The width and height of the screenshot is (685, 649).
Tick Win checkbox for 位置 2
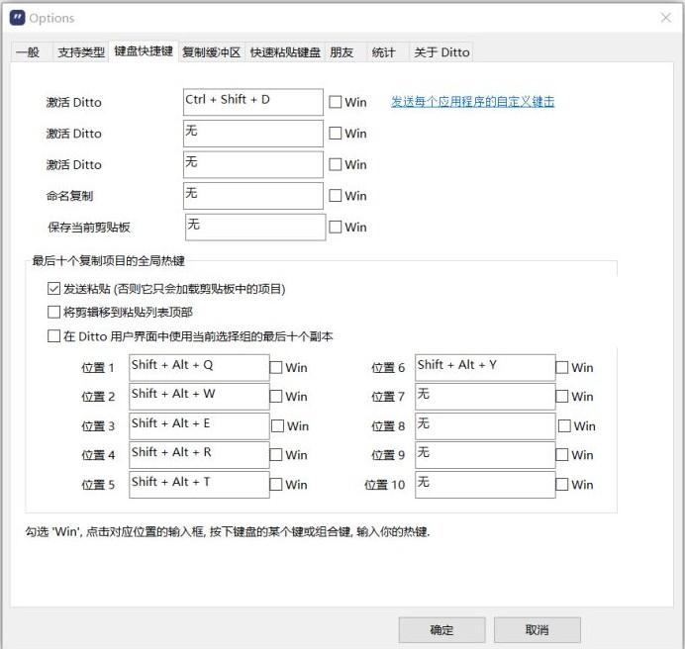click(275, 397)
